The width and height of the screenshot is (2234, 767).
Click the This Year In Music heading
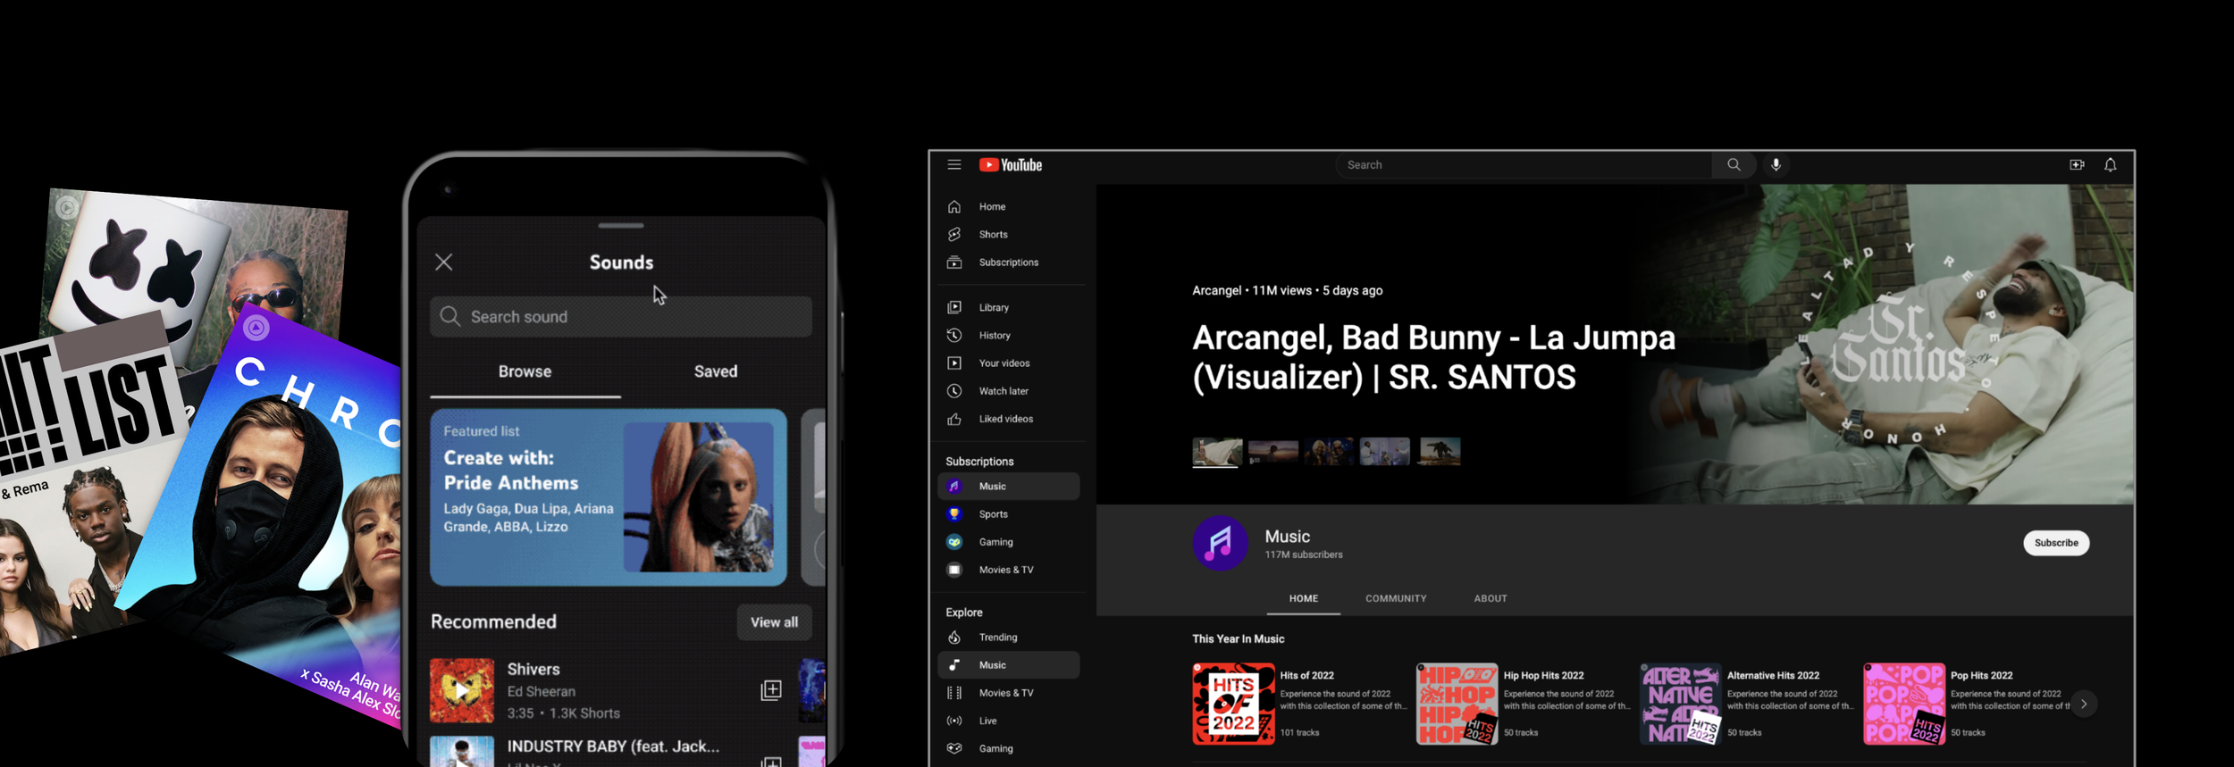pos(1239,639)
